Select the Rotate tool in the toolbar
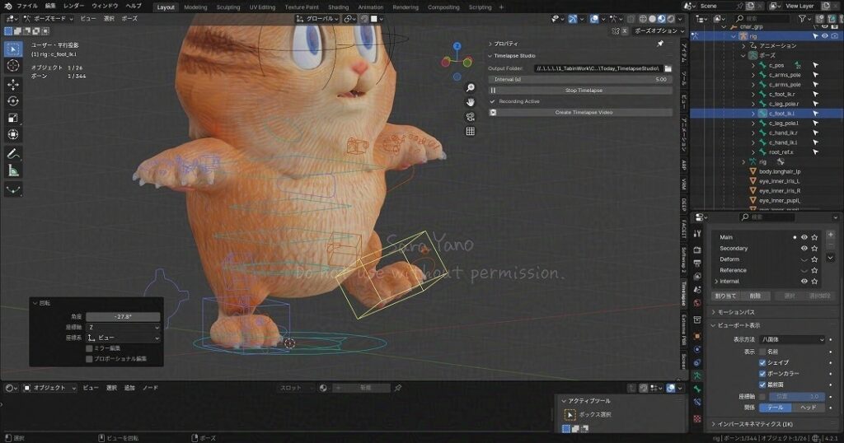This screenshot has height=443, width=844. (x=13, y=100)
